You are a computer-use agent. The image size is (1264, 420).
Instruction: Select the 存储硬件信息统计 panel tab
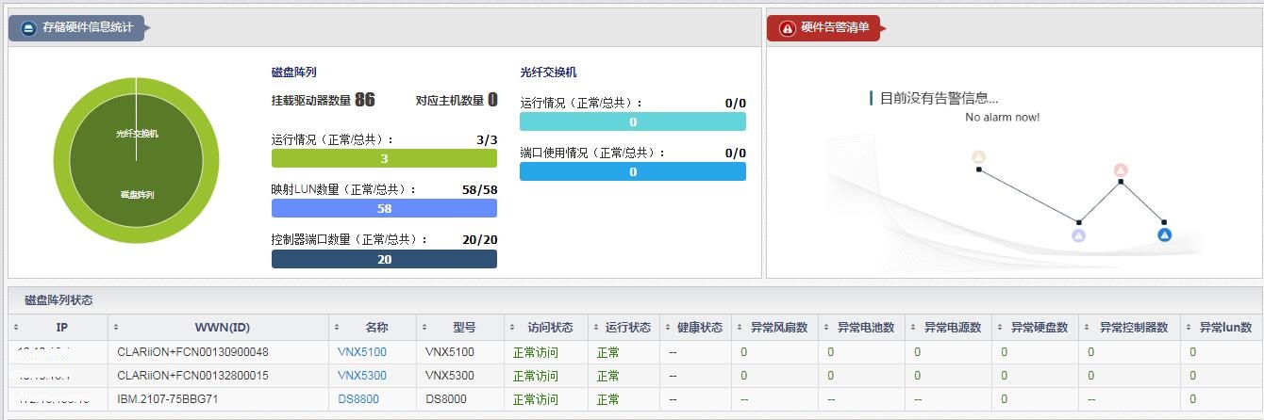click(87, 28)
